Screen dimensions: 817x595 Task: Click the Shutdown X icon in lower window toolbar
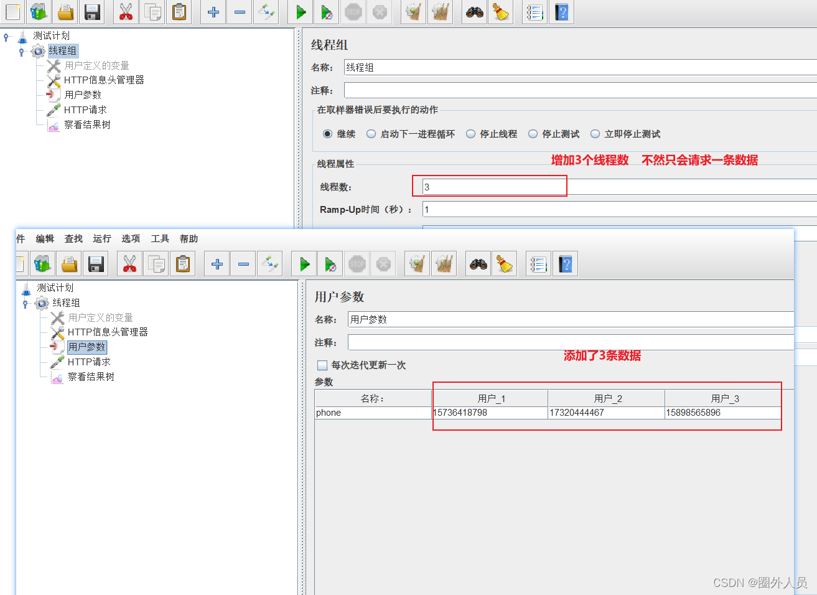tap(383, 264)
